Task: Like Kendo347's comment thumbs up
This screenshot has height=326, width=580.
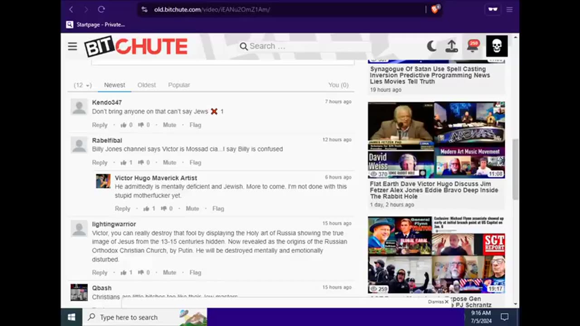Action: click(x=123, y=125)
